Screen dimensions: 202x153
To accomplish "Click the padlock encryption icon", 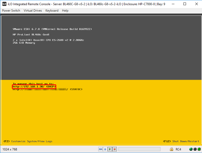I will 171,149.
